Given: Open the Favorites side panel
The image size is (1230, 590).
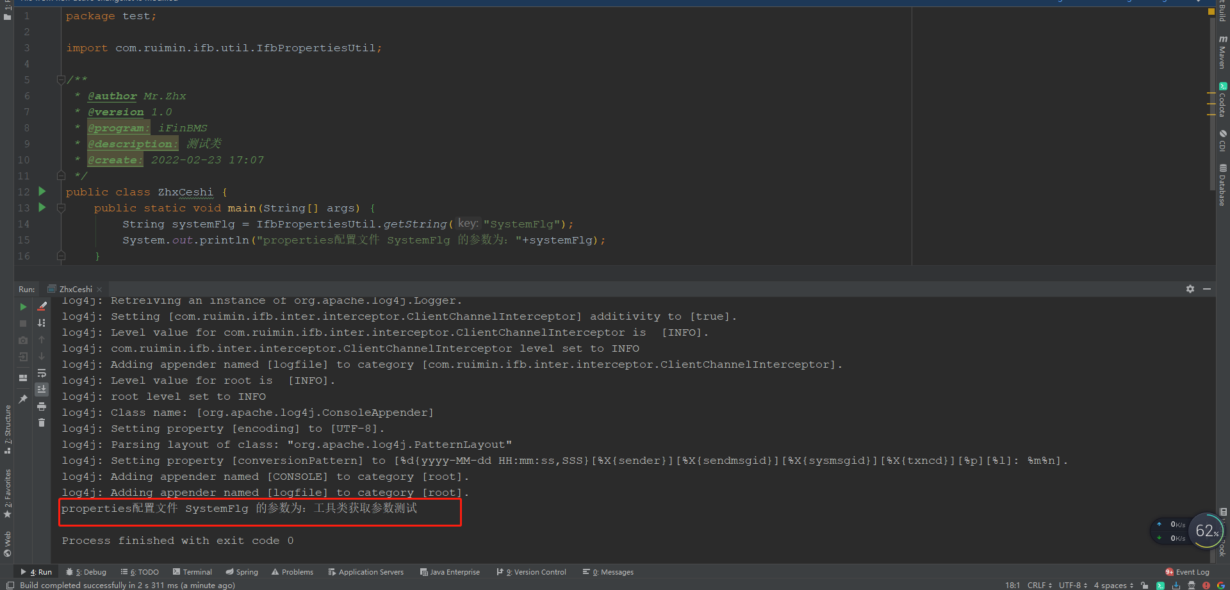Looking at the screenshot, I should click(7, 493).
